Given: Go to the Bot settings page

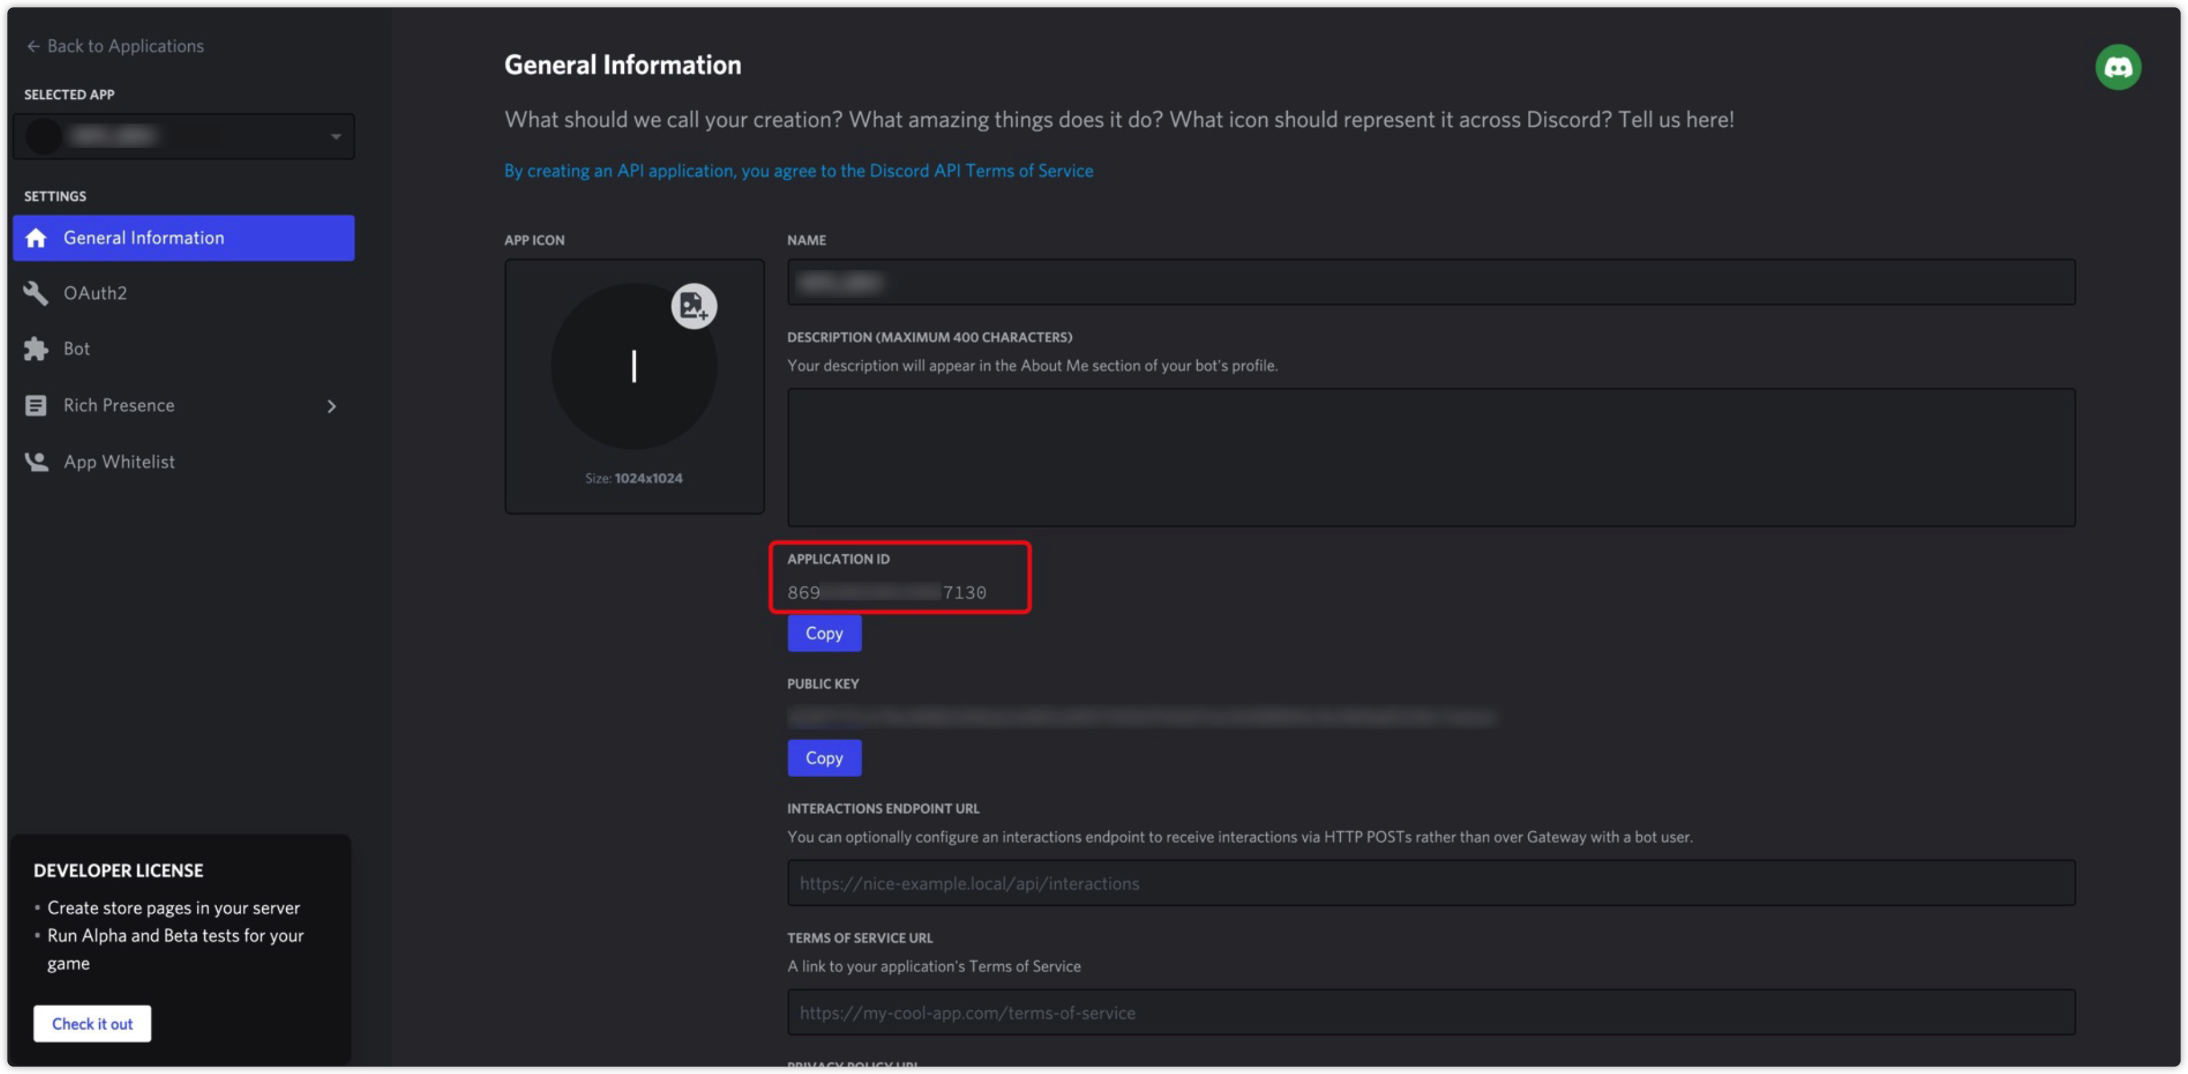Looking at the screenshot, I should click(77, 349).
